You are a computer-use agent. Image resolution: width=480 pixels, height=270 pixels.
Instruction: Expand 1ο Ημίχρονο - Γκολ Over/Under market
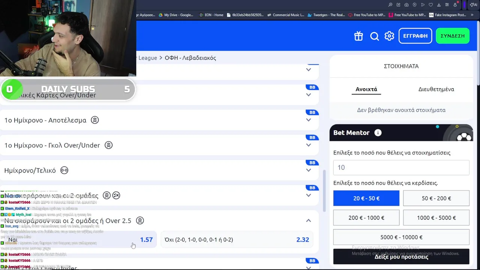coord(309,145)
